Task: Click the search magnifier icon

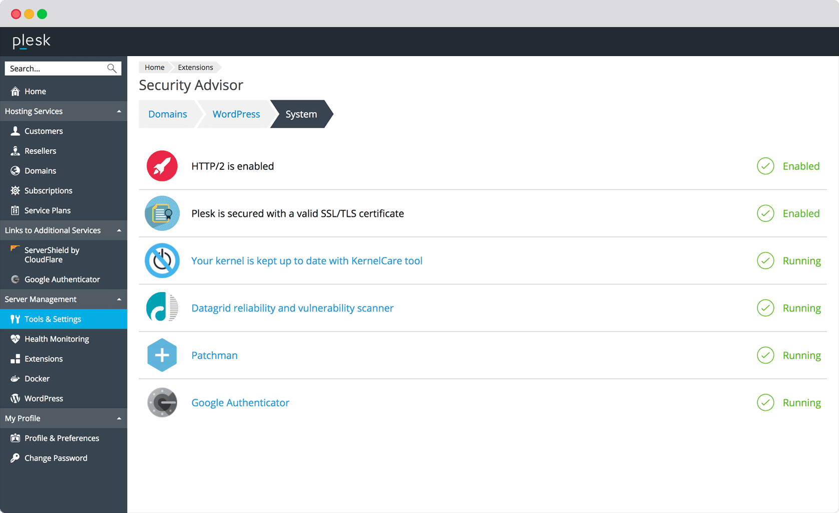Action: click(112, 68)
